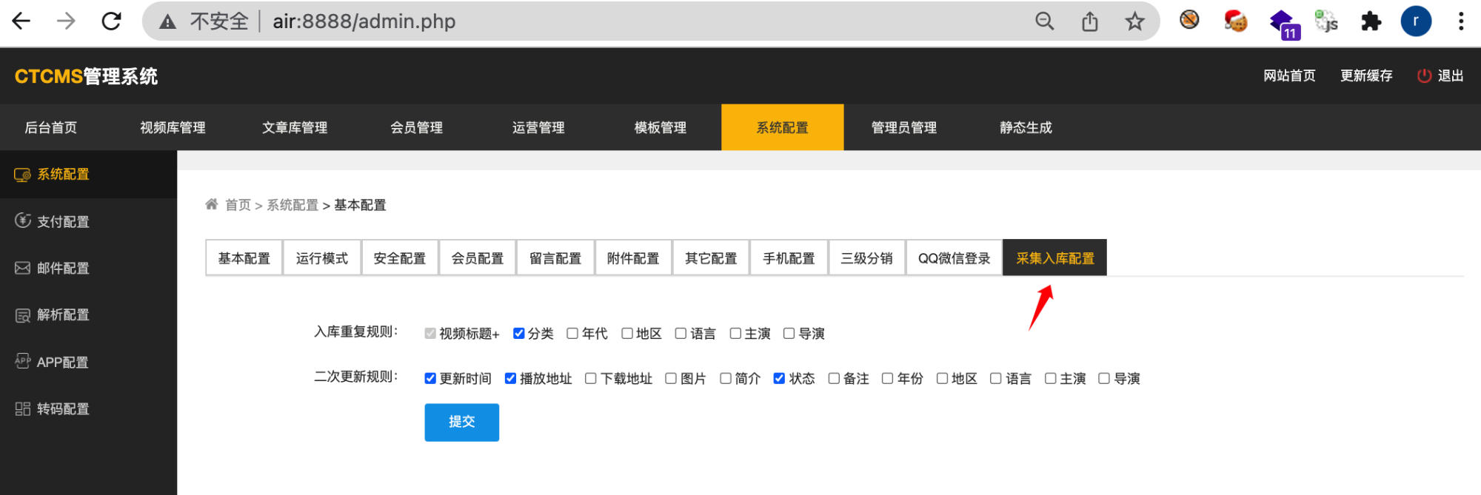Open 静态生成 navigation menu
The width and height of the screenshot is (1481, 495).
1026,127
